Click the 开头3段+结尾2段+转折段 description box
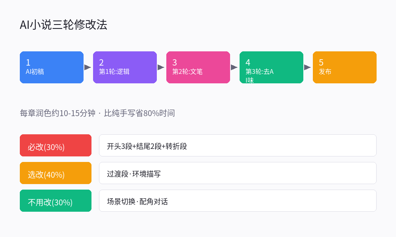 tap(238, 145)
